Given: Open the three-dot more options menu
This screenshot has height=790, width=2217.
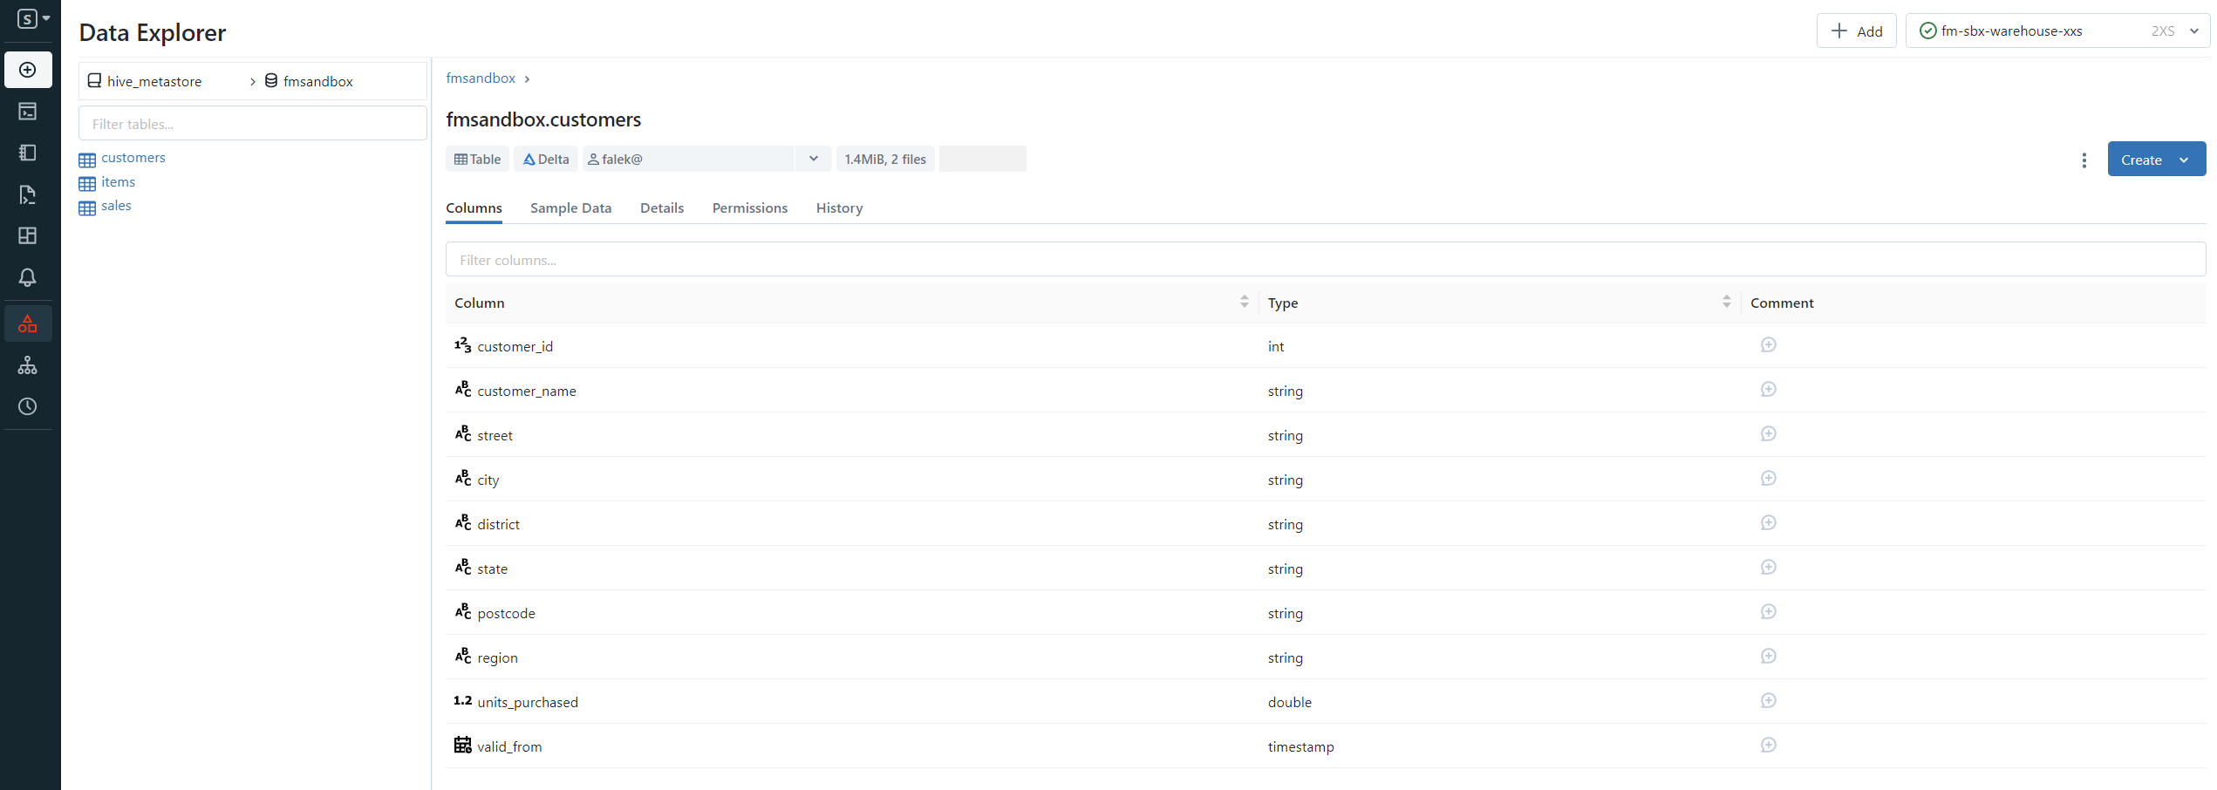Looking at the screenshot, I should (x=2084, y=160).
